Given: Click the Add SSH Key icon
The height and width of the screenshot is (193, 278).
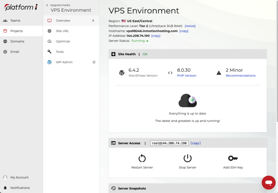Looking at the screenshot, I should pos(233,158).
